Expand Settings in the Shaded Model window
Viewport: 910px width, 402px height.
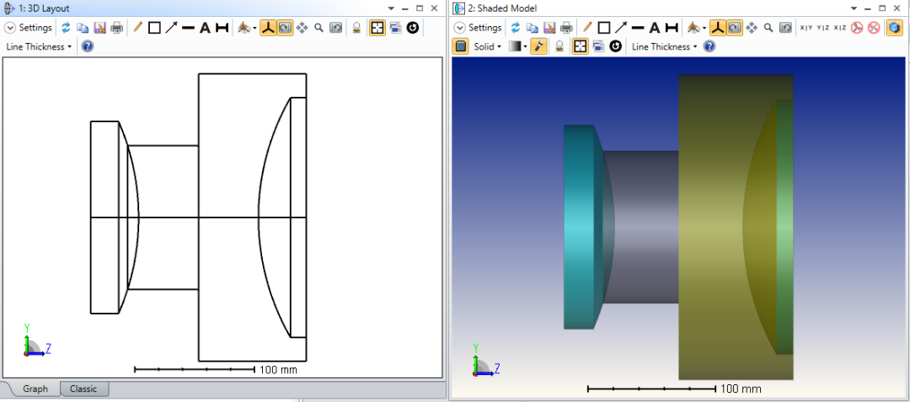pyautogui.click(x=478, y=28)
